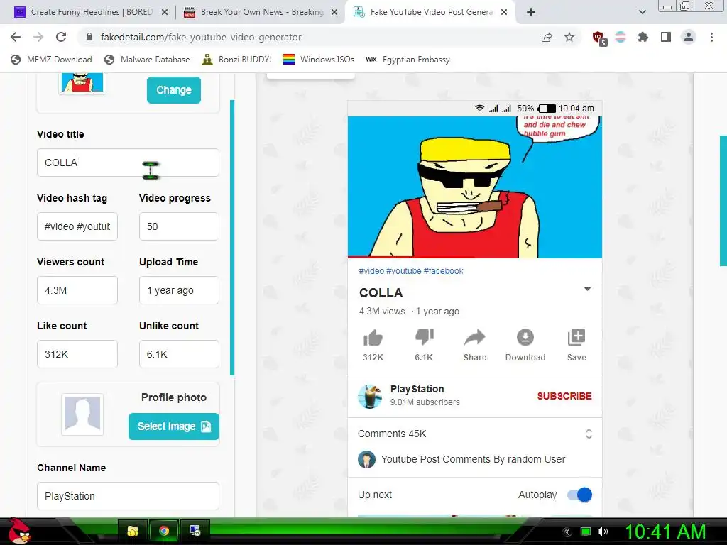Click the Video title input field

[x=128, y=163]
